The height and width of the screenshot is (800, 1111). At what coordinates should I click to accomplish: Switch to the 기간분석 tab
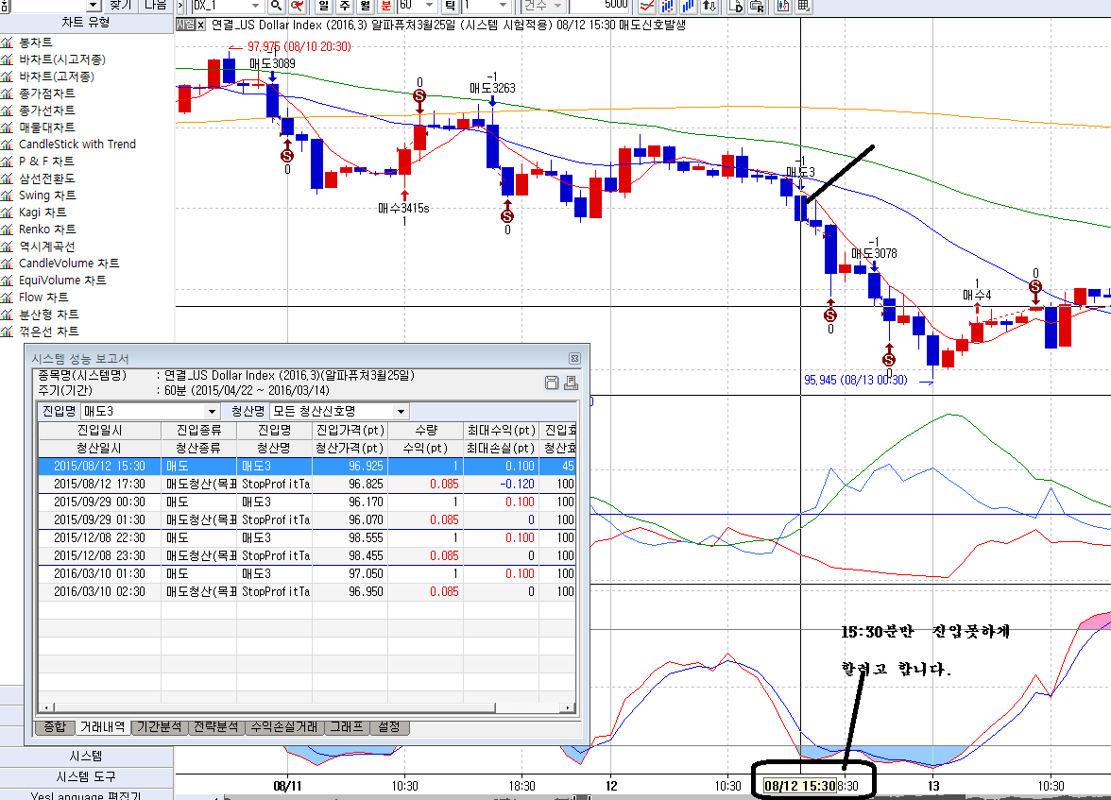click(x=160, y=727)
